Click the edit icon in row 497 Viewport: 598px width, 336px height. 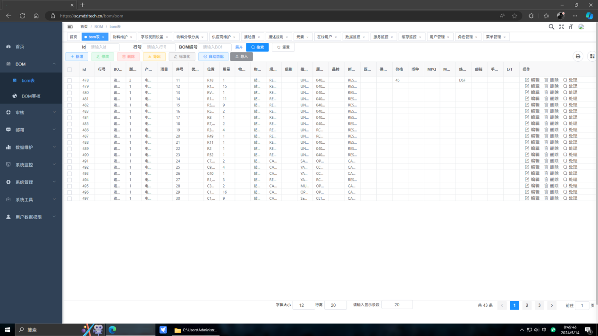tap(527, 198)
